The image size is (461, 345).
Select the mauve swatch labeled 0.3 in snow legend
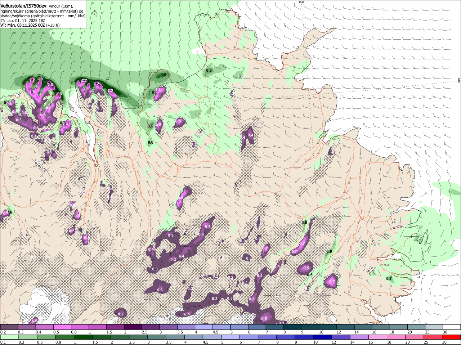pos(27,327)
